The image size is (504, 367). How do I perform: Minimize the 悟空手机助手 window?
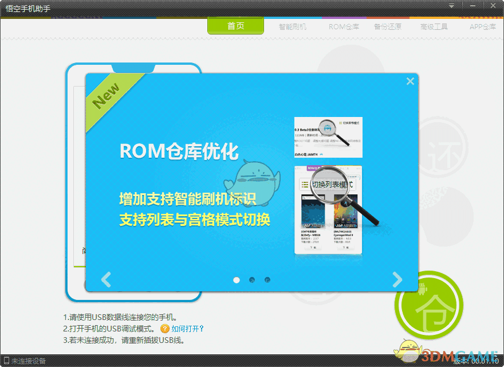472,6
